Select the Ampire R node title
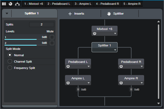 131,78
